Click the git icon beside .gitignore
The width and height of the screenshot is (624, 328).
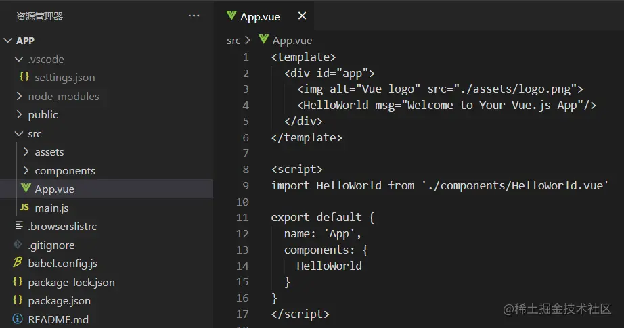coord(18,245)
